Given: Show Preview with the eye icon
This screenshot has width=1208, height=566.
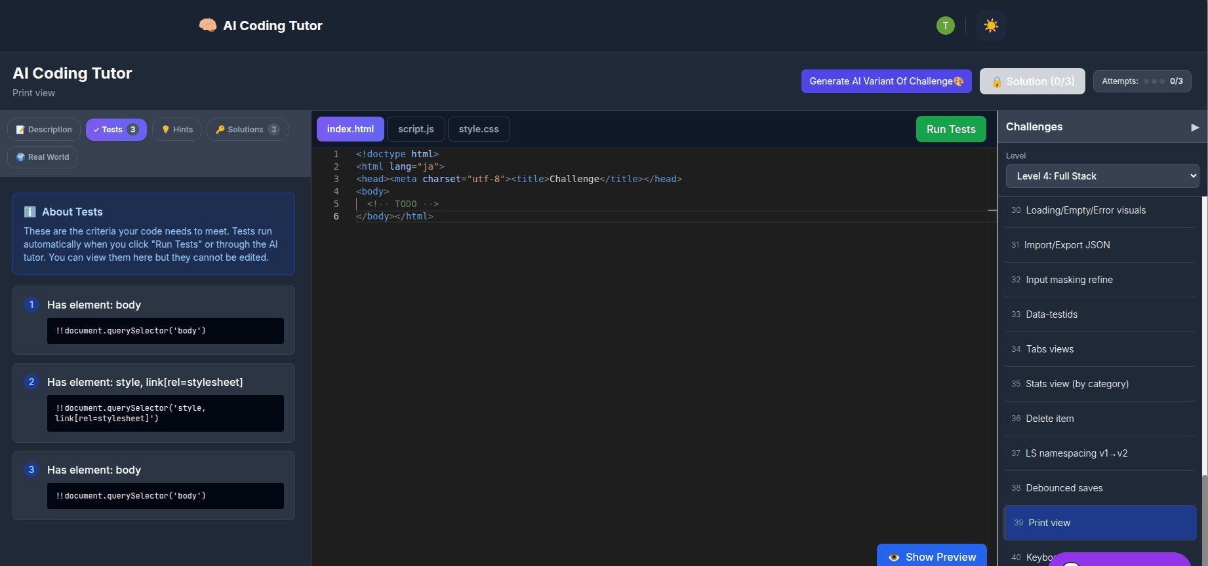Looking at the screenshot, I should click(932, 556).
